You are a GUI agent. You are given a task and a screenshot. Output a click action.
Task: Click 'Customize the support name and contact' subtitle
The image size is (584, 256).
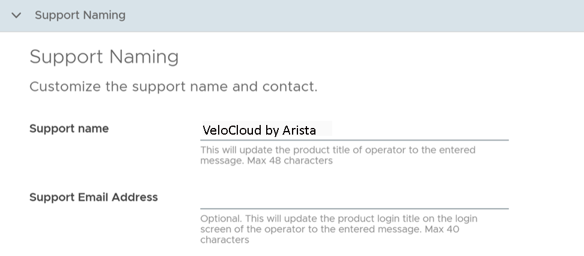tap(173, 87)
